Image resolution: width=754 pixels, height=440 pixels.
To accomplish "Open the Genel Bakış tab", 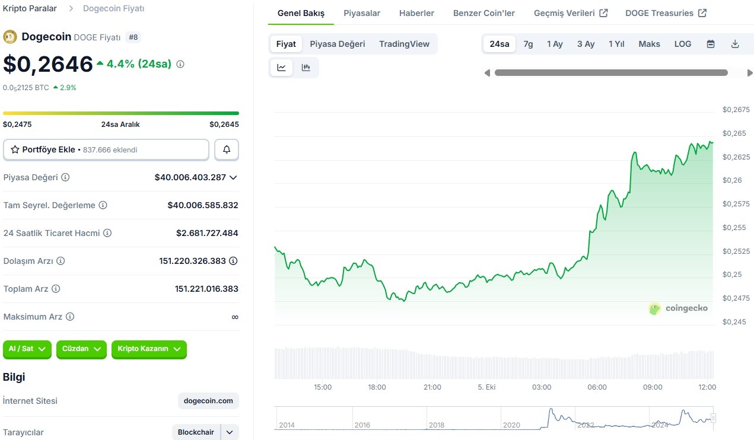I will pyautogui.click(x=301, y=13).
